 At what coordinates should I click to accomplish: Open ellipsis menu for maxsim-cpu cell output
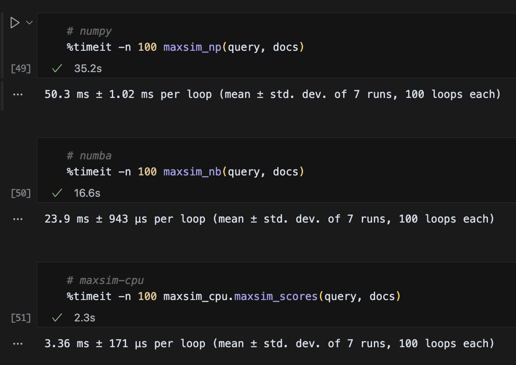18,344
